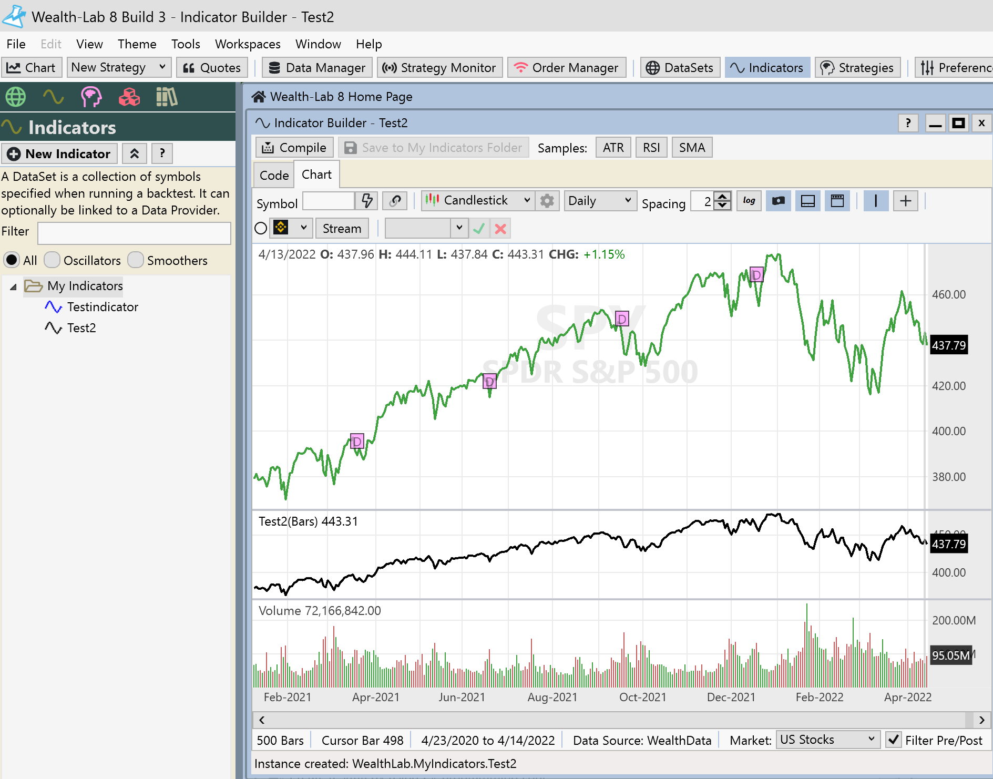Switch to the Chart tab

point(316,175)
